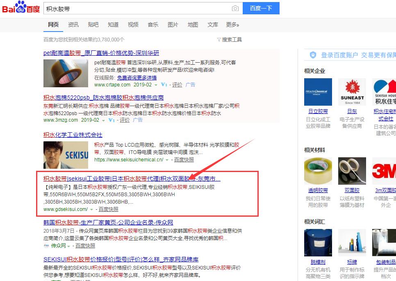The image size is (396, 281).
Task: Open the 透明胶带 related material thumbnail
Action: click(318, 171)
